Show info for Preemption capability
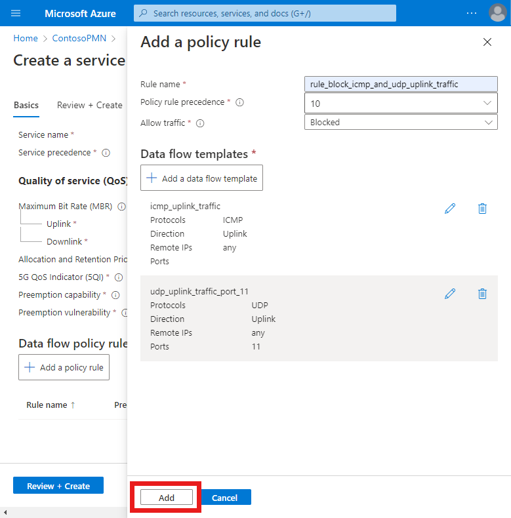Viewport: 511px width, 518px height. point(115,295)
